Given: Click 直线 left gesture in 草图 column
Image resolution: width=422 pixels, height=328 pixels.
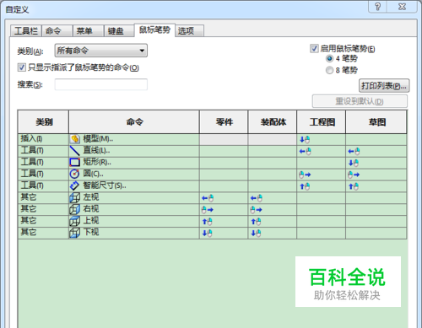Looking at the screenshot, I should [354, 152].
